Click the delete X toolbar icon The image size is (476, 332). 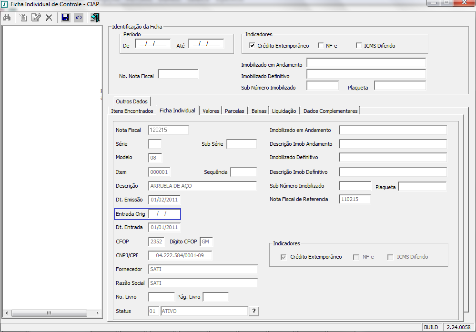49,18
